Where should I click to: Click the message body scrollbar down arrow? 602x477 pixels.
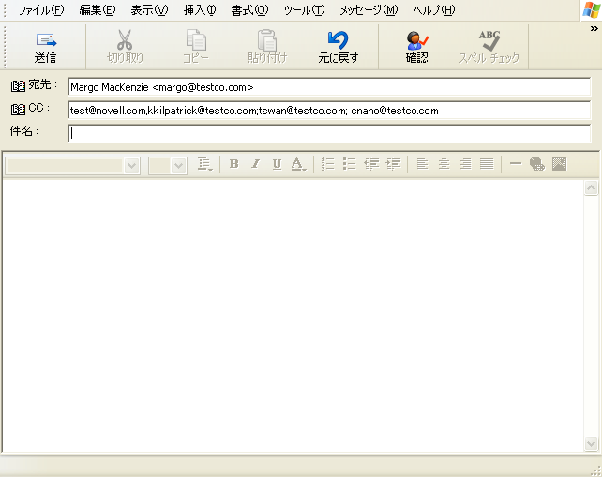click(x=591, y=444)
